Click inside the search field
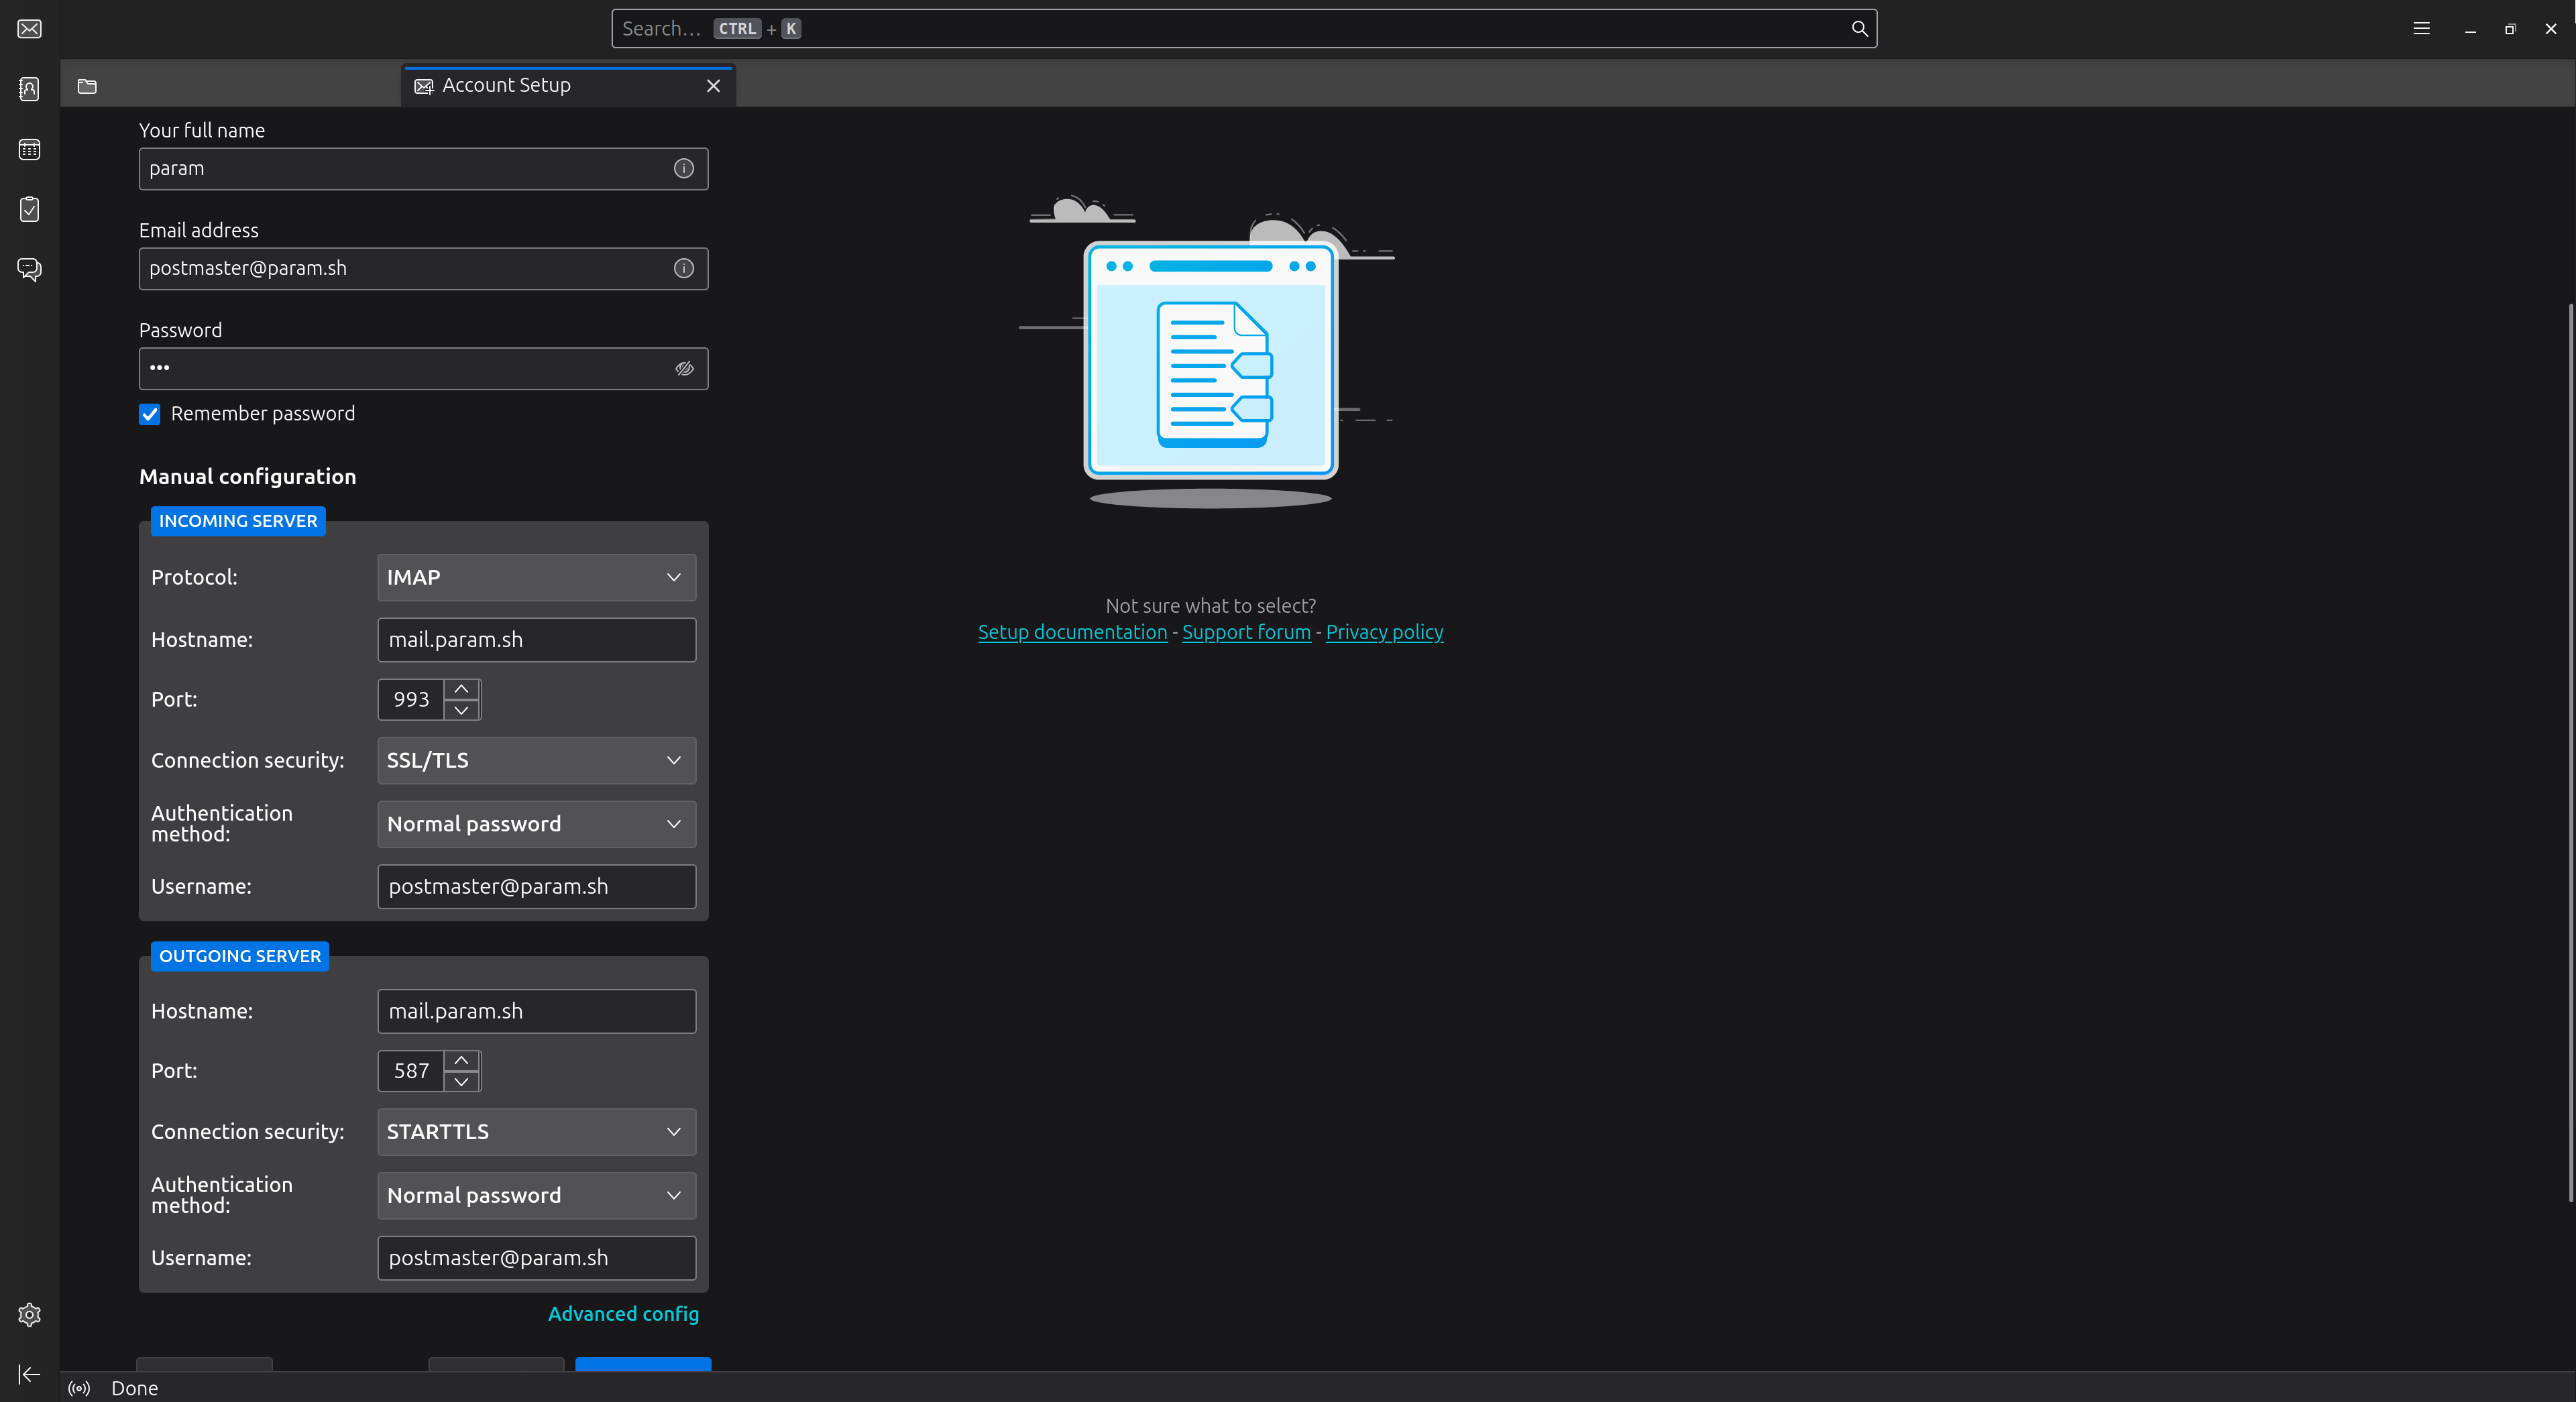2576x1402 pixels. (x=1200, y=28)
